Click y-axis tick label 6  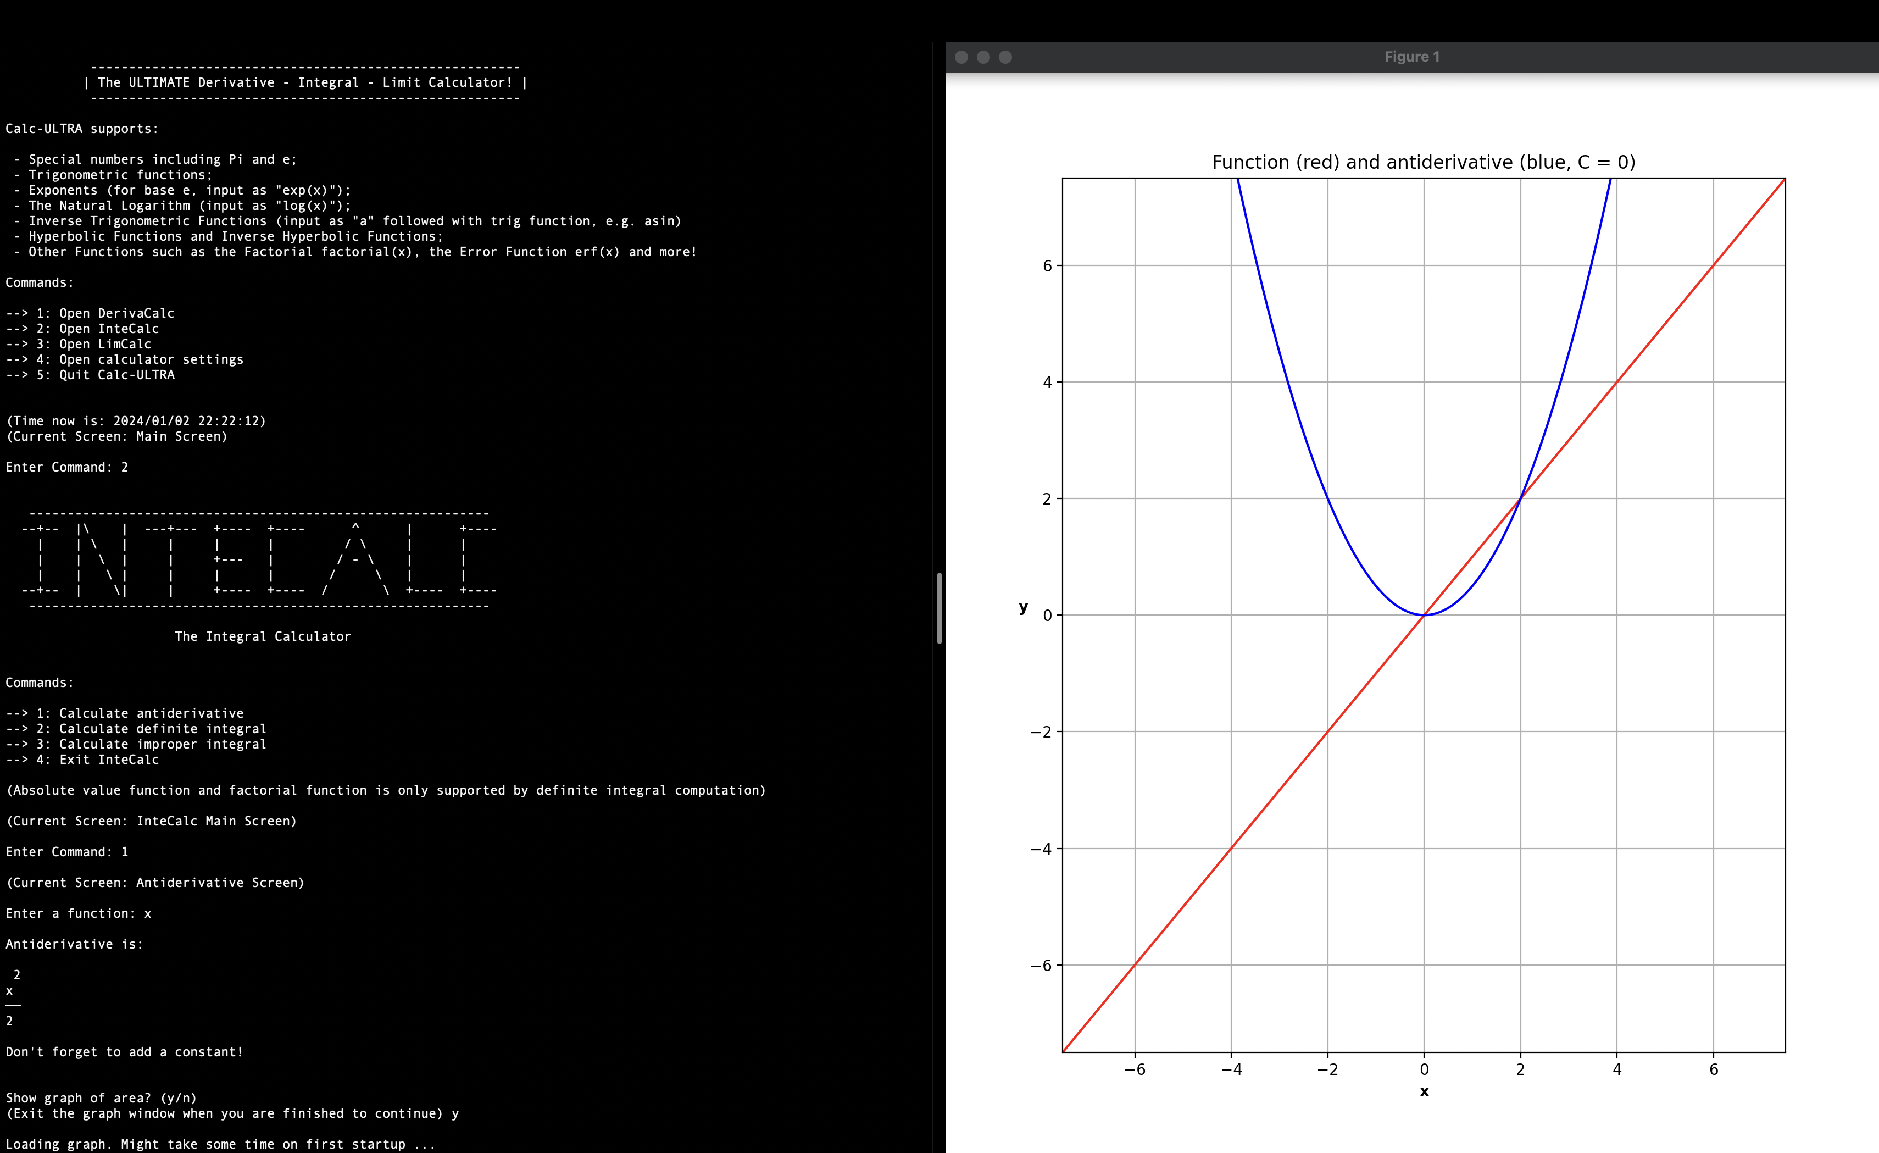[x=1047, y=265]
